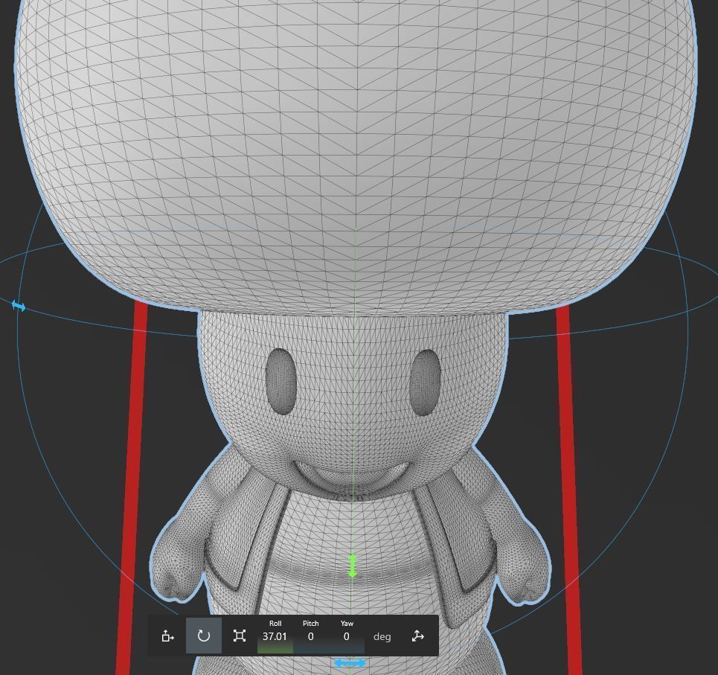
Task: Select the Rotate tool icon
Action: point(203,636)
